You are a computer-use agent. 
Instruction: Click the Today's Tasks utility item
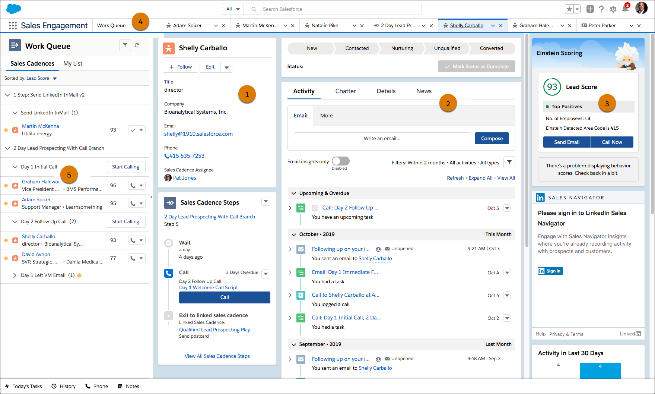coord(23,387)
